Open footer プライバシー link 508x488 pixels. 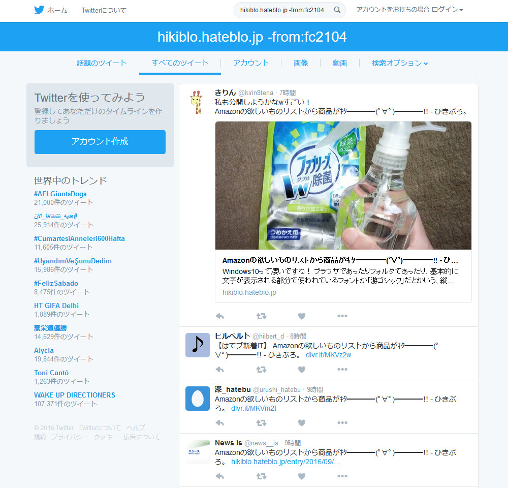[x=70, y=437]
